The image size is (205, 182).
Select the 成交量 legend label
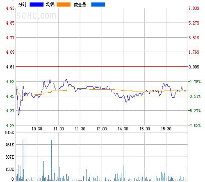(80, 5)
